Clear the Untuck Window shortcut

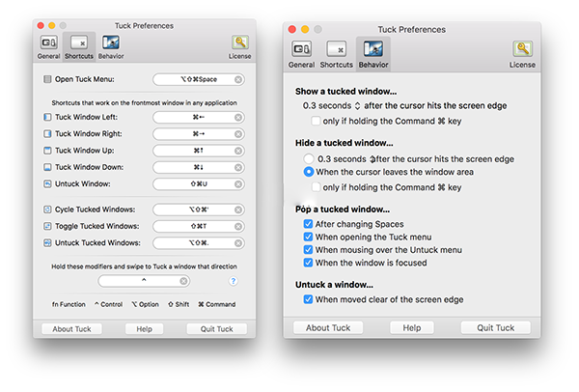point(238,182)
